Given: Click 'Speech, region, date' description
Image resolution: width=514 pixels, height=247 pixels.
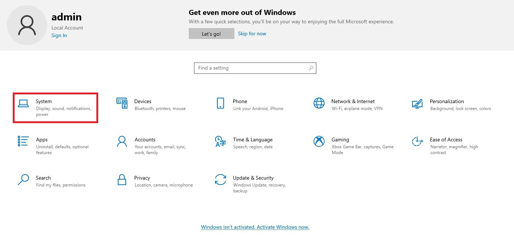Looking at the screenshot, I should (253, 147).
